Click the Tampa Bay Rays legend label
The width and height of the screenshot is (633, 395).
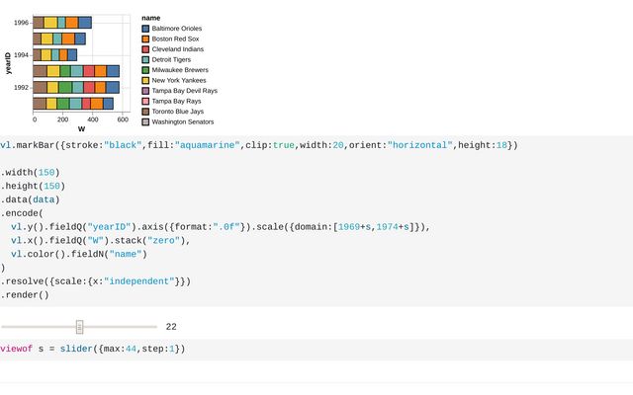(x=178, y=101)
